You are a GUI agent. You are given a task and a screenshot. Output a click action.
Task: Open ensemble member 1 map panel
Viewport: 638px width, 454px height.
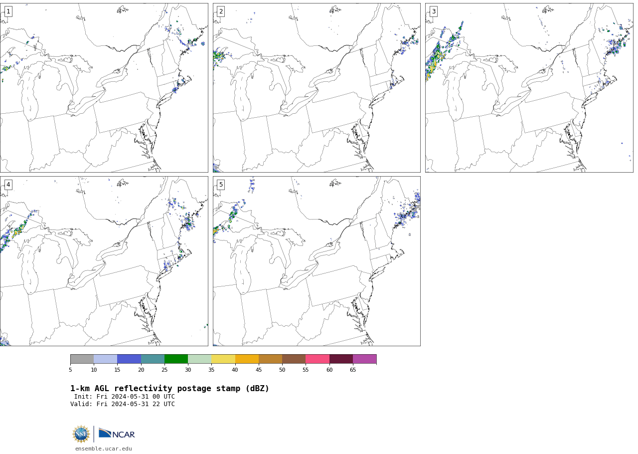pyautogui.click(x=104, y=88)
